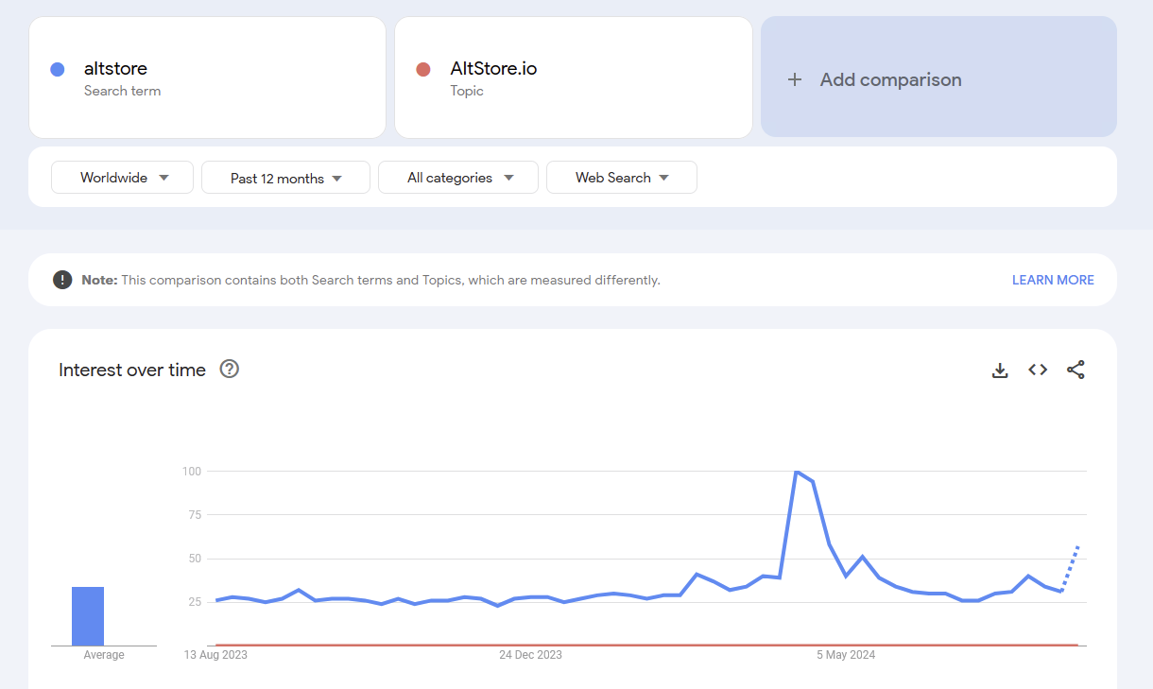Click the 50 y-axis label
Viewport: 1153px width, 689px height.
pos(196,559)
